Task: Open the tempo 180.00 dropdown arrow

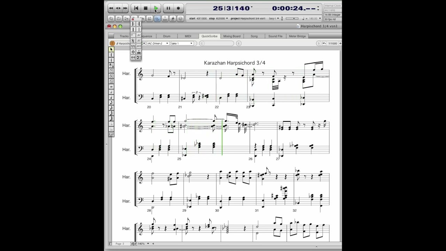Action: point(320,18)
